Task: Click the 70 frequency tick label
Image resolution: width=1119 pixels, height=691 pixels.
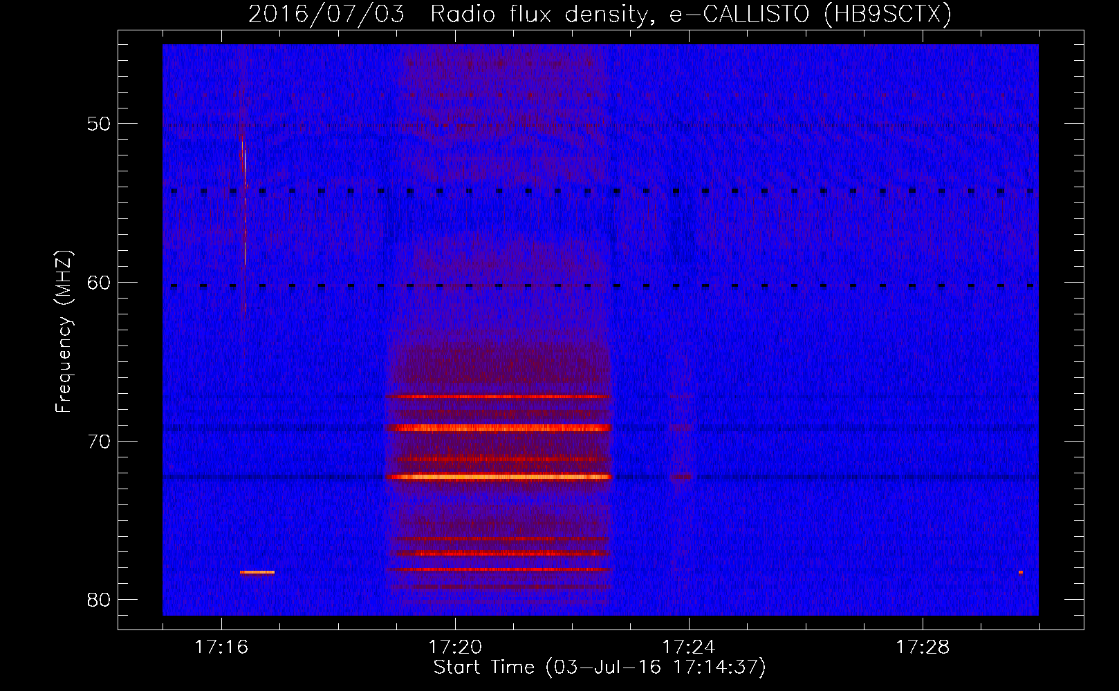Action: 99,441
